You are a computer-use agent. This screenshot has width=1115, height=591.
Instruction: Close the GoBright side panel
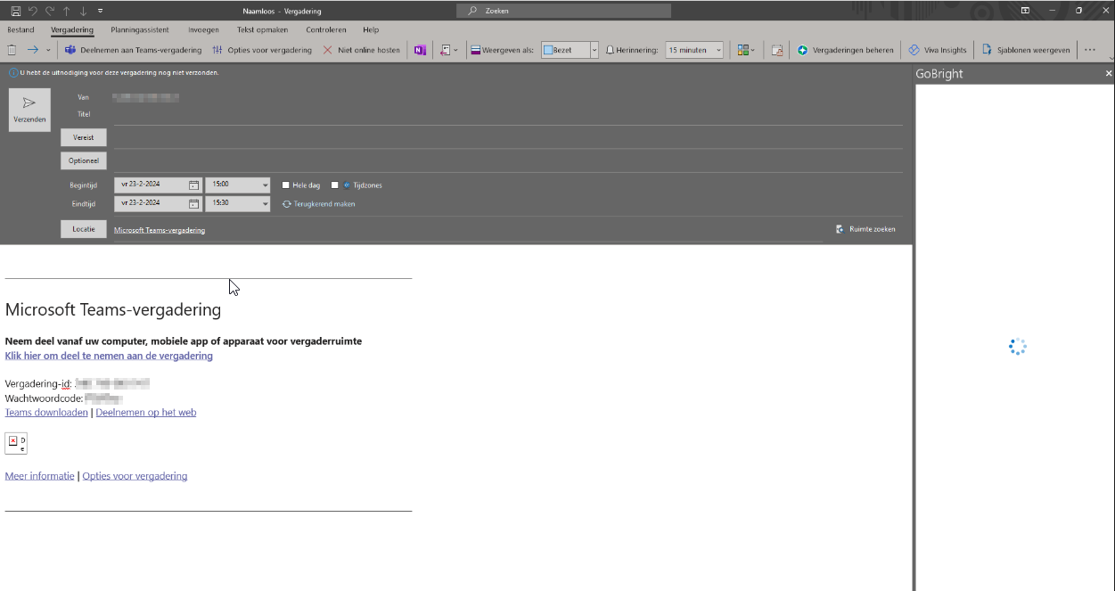point(1109,73)
